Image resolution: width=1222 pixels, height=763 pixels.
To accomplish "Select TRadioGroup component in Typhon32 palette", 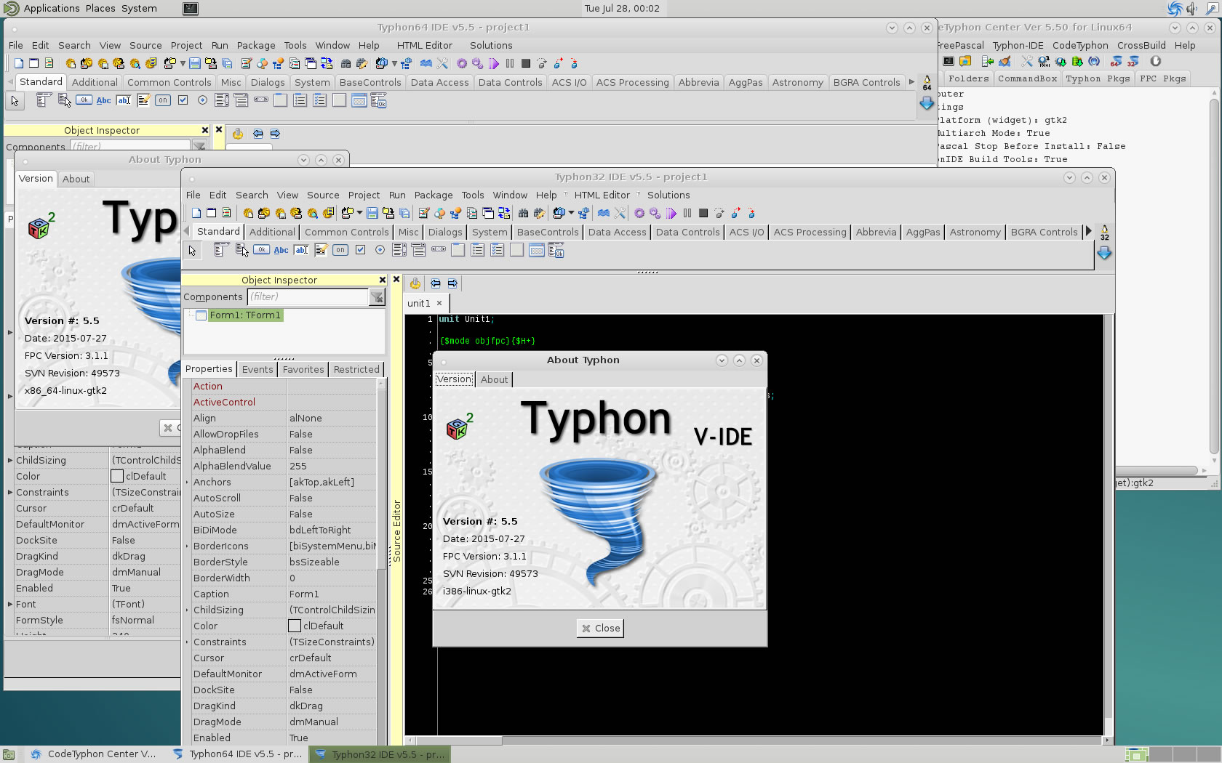I will point(478,250).
